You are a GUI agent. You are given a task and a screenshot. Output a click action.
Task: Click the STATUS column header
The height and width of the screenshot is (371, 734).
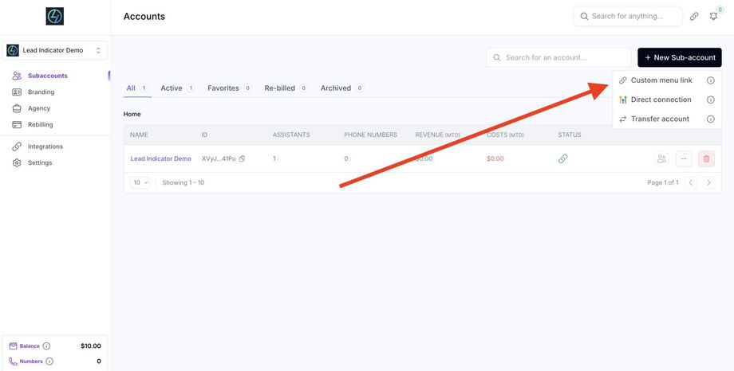[569, 135]
